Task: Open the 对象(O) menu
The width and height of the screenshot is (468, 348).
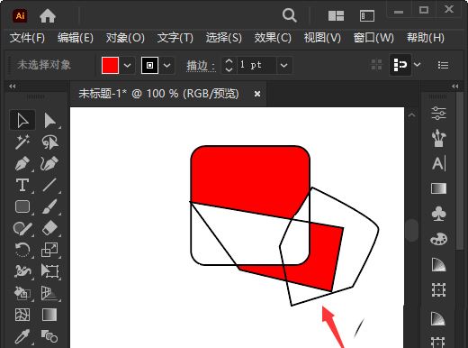Action: (125, 38)
